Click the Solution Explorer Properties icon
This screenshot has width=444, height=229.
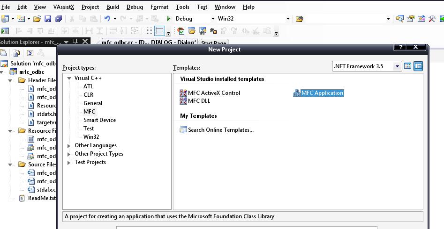[3, 53]
